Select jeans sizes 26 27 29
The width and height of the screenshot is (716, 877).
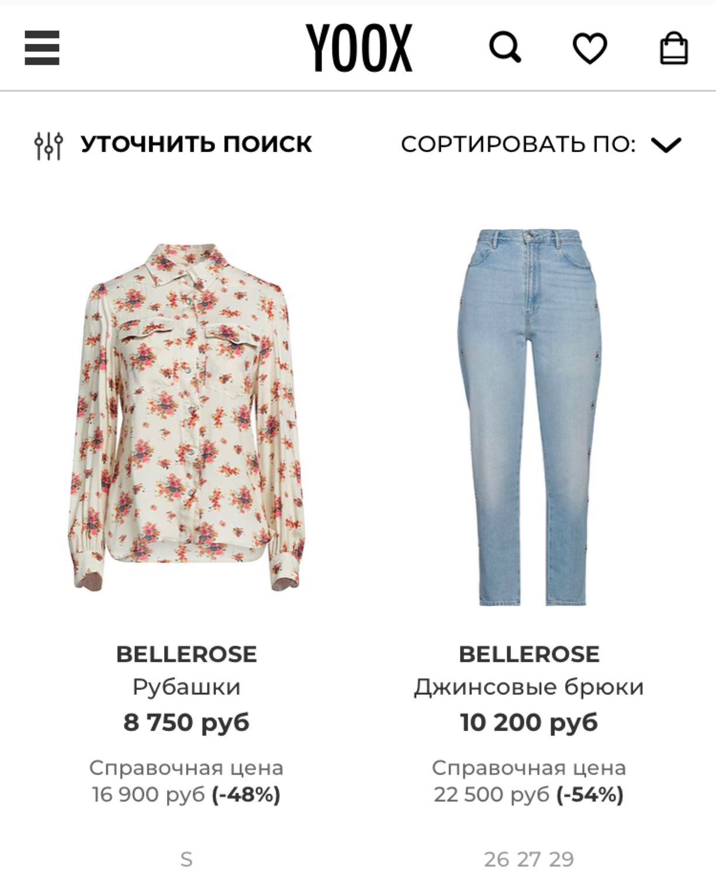click(x=529, y=859)
